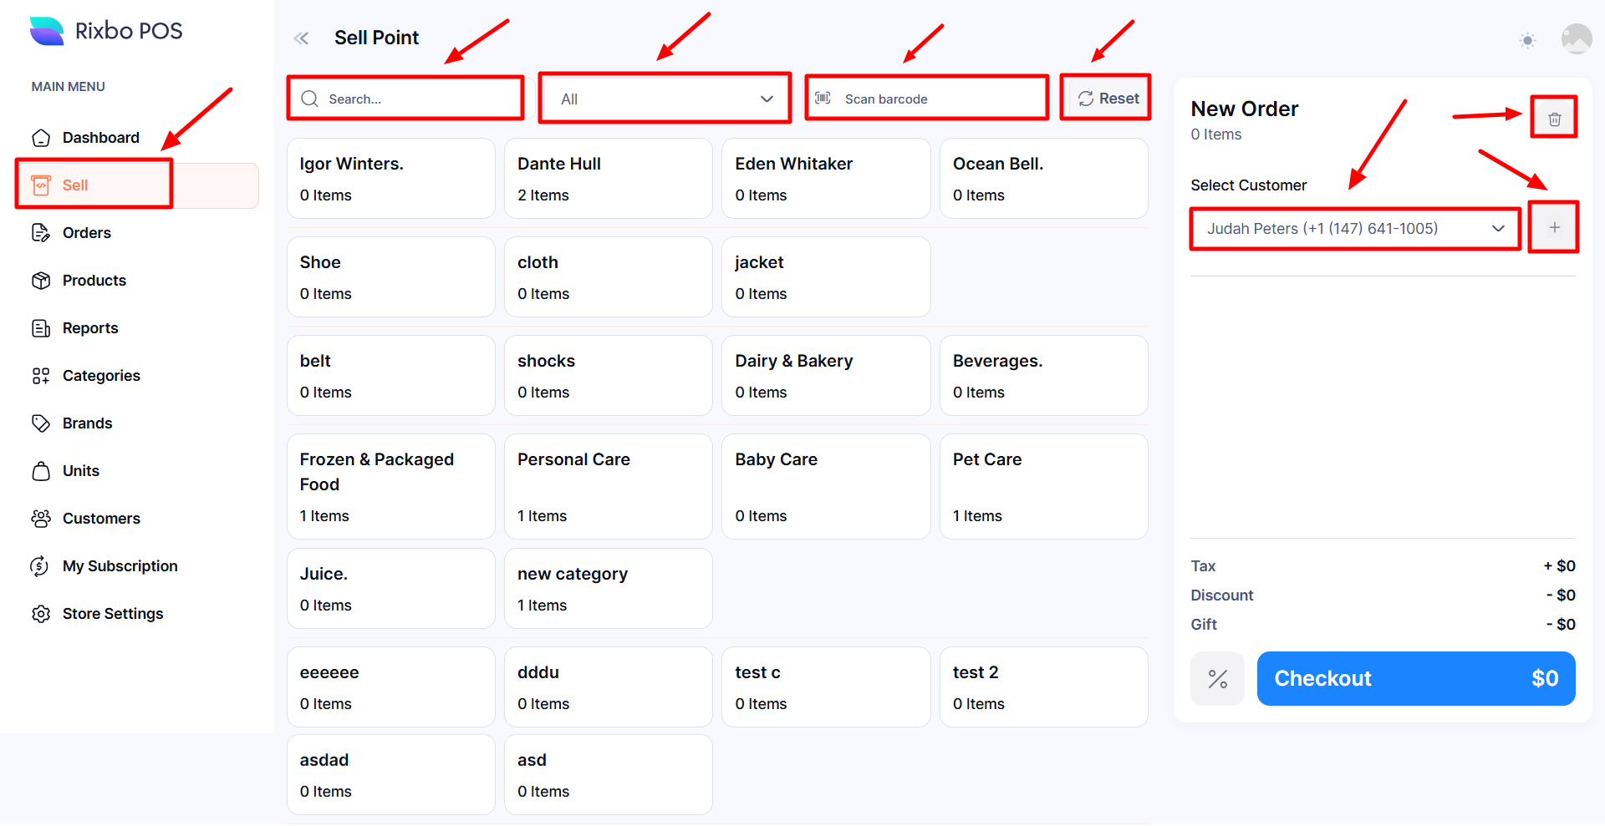Click the Rixbo POS logo
This screenshot has height=826, width=1605.
pyautogui.click(x=106, y=31)
